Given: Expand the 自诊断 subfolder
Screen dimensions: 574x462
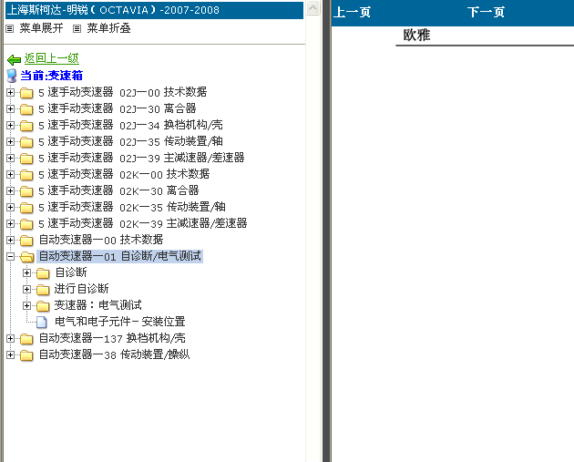Looking at the screenshot, I should 26,272.
